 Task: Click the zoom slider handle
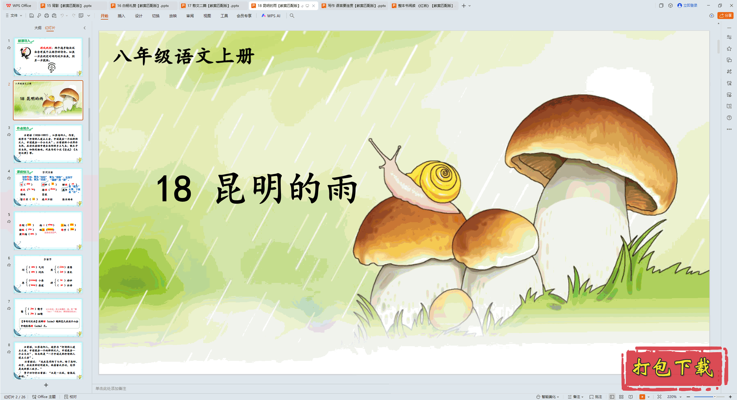pyautogui.click(x=715, y=397)
